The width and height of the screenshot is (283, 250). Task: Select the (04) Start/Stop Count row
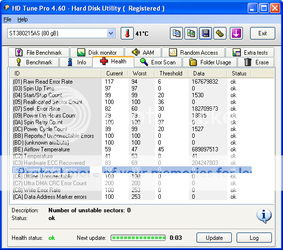tap(132, 95)
